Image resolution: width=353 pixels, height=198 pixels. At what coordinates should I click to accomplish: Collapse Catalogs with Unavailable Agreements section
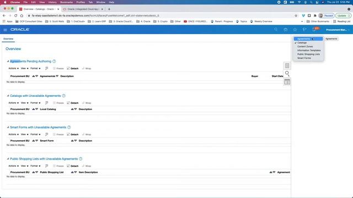click(x=8, y=96)
